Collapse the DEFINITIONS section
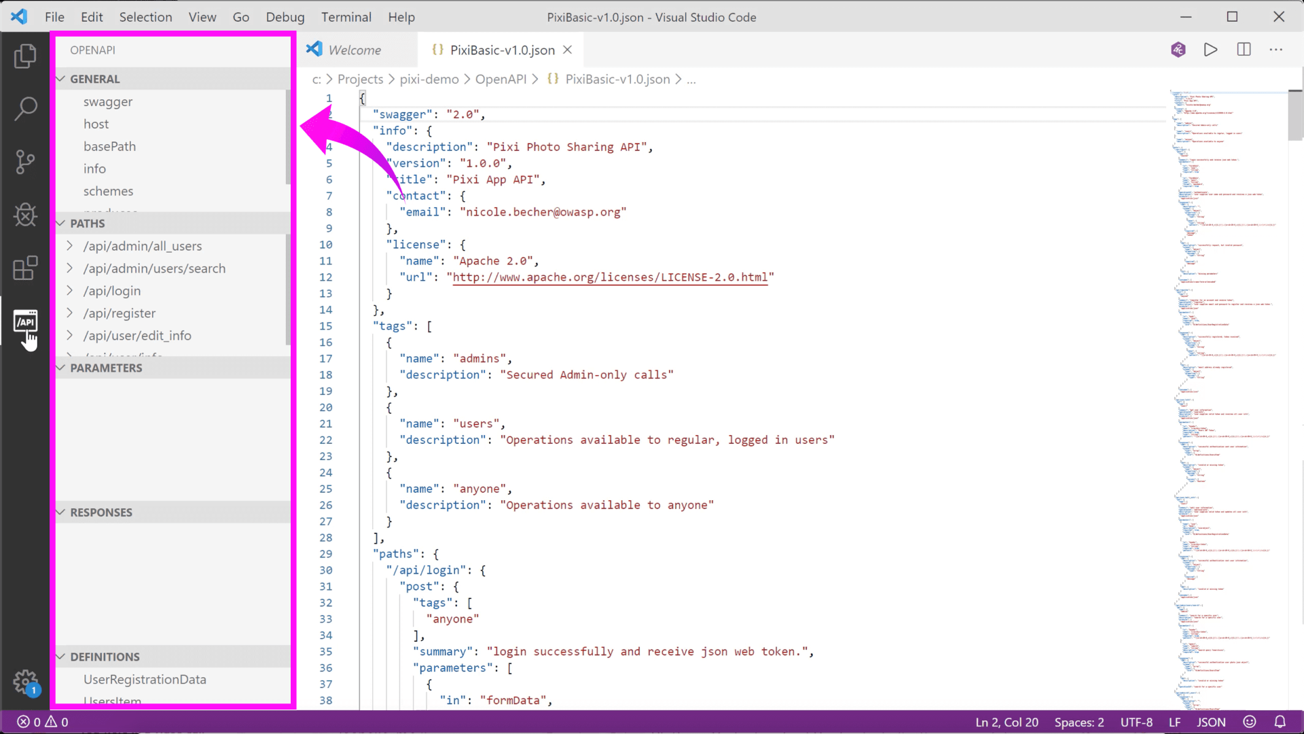This screenshot has height=734, width=1304. point(173,657)
